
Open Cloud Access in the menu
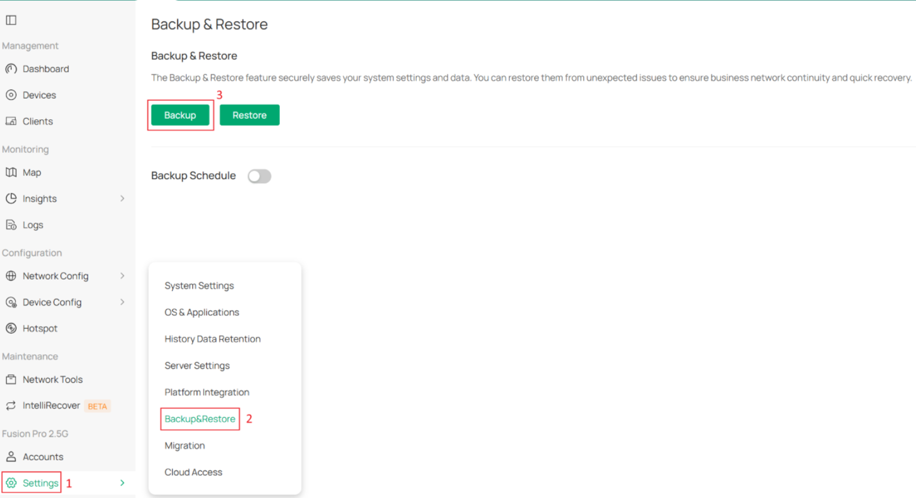193,472
